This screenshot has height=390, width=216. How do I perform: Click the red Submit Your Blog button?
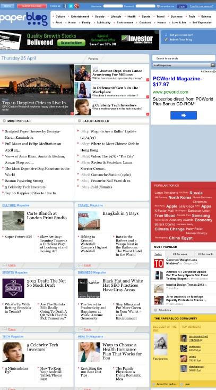point(32,6)
